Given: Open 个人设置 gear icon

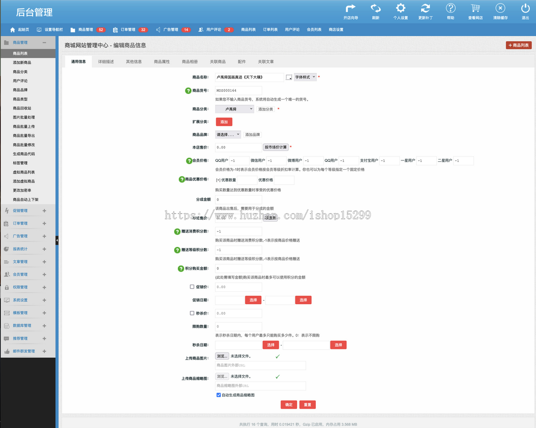Looking at the screenshot, I should [401, 8].
